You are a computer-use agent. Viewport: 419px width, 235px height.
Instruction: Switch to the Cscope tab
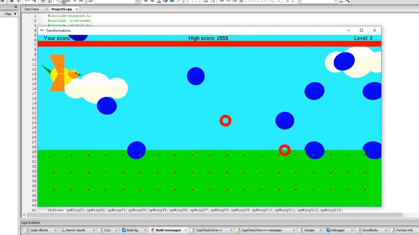pos(309,230)
